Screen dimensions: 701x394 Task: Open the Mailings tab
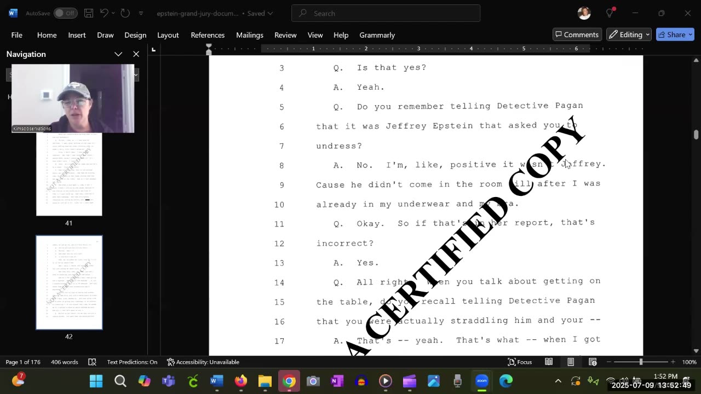pyautogui.click(x=250, y=34)
